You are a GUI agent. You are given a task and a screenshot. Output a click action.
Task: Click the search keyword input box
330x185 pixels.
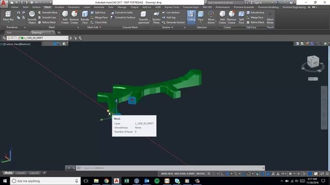pos(225,3)
